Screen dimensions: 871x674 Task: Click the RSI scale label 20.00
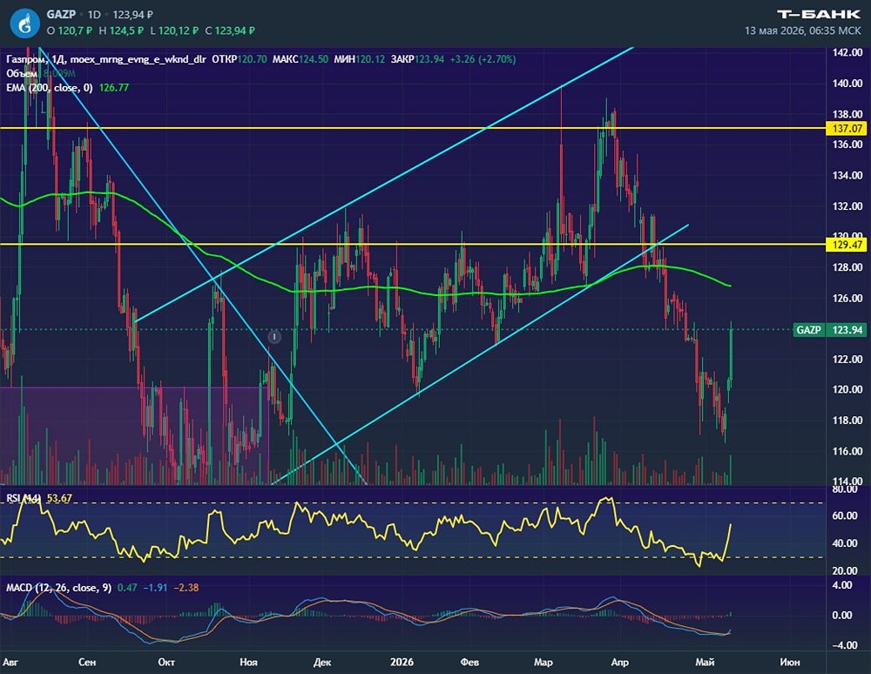845,570
